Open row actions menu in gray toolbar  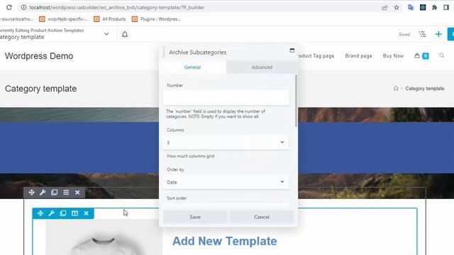[x=66, y=192]
